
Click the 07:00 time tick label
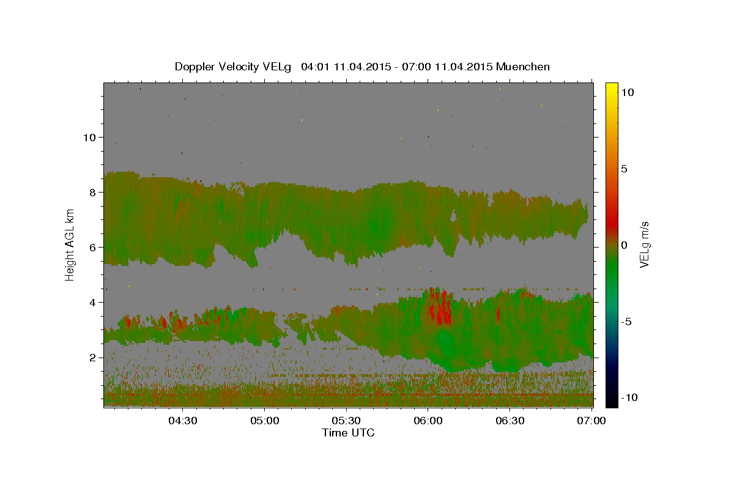591,421
